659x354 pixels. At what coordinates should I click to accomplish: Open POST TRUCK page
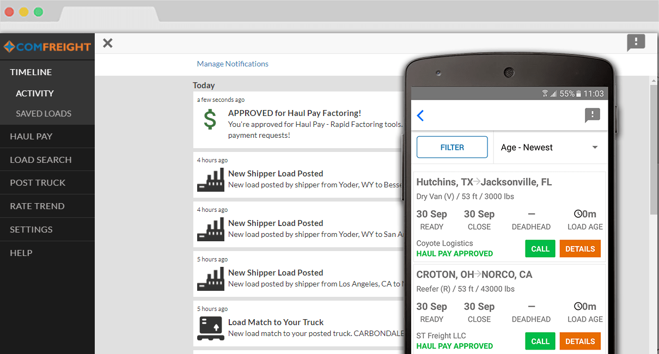[38, 183]
